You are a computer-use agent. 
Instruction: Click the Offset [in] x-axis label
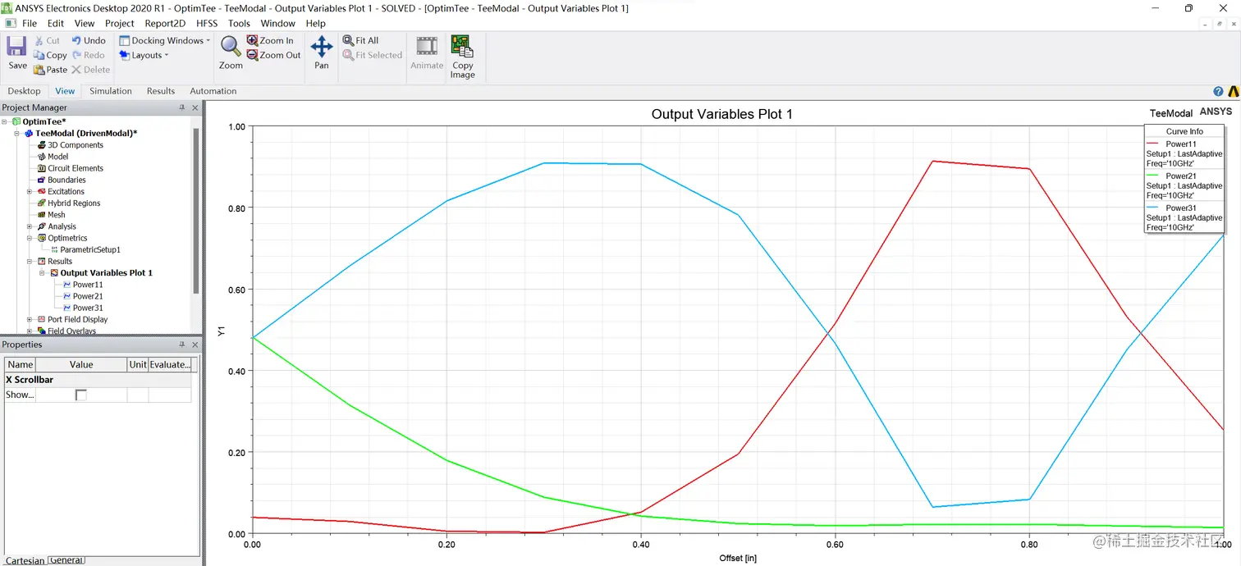[737, 559]
